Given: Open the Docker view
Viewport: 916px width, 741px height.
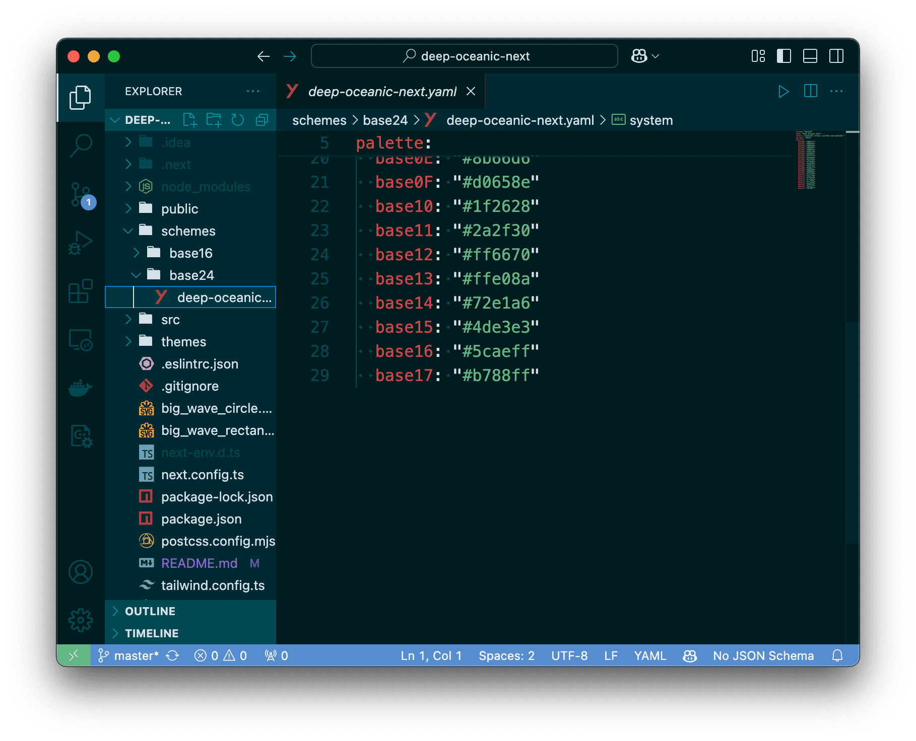Looking at the screenshot, I should point(80,388).
